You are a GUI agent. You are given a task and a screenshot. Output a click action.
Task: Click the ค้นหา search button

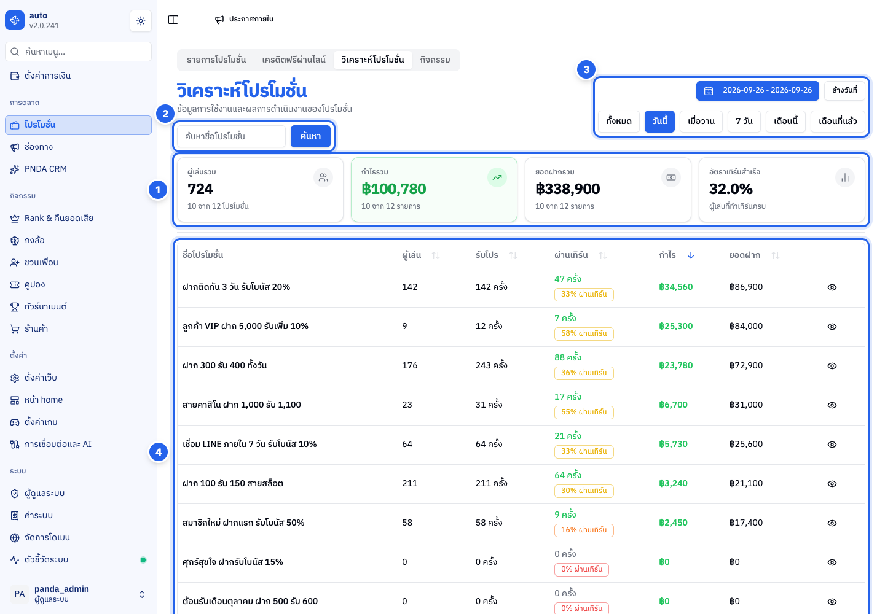[x=310, y=136]
